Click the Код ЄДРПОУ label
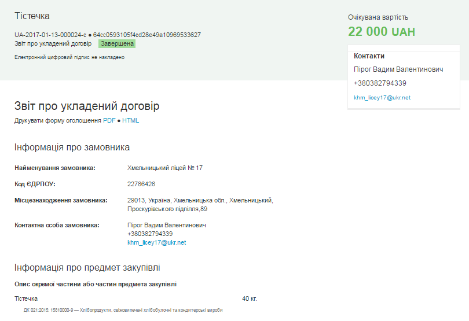Viewport: 469px width, 321px height. (x=35, y=184)
